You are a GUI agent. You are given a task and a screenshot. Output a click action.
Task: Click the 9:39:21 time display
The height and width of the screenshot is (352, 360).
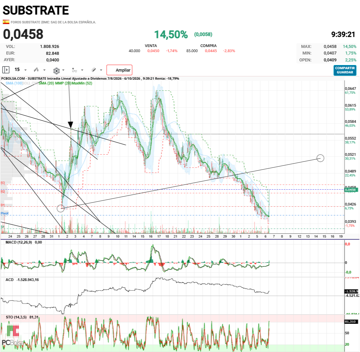pos(343,34)
